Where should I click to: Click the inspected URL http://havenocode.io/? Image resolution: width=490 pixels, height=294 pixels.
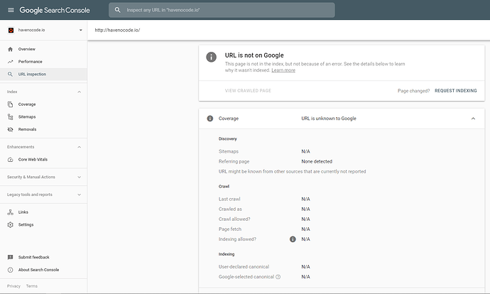point(117,30)
